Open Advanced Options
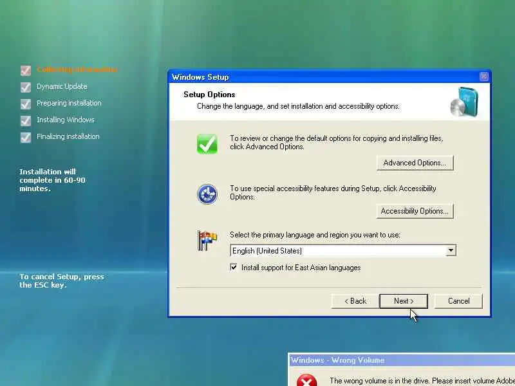 click(415, 163)
